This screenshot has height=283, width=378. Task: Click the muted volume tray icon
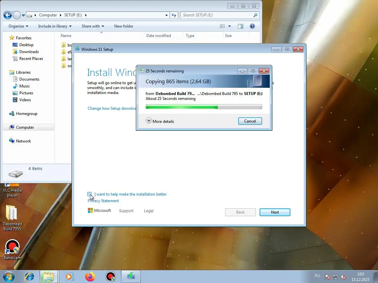[x=343, y=277]
